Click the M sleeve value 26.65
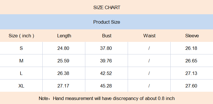The height and width of the screenshot is (104, 213). (191, 61)
